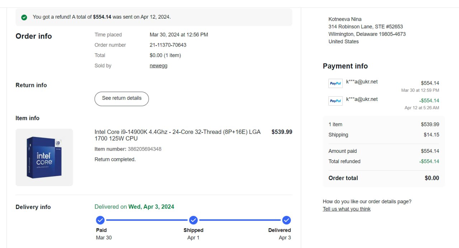Click the Intel Core i9-14900K item title
Viewport: 459px width, 248px height.
(x=178, y=135)
